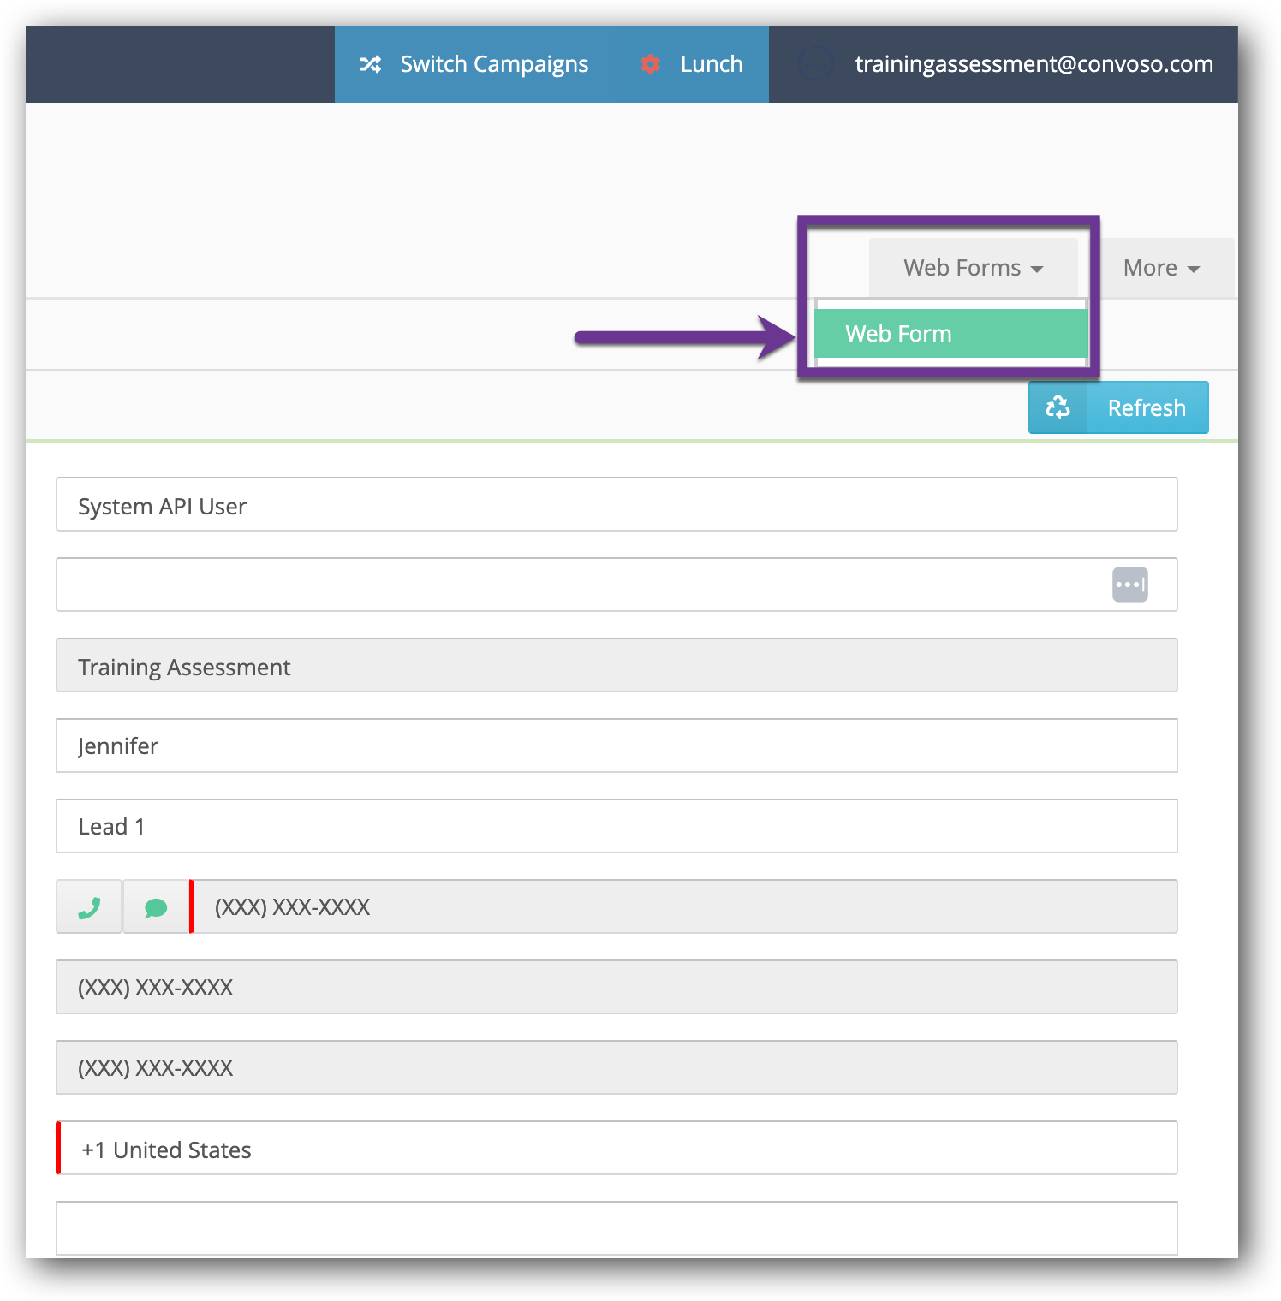Click the refresh arrows icon
This screenshot has height=1301, width=1281.
[1058, 407]
